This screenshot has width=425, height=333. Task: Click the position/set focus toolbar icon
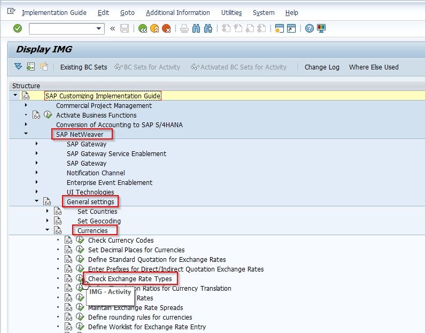coord(30,67)
